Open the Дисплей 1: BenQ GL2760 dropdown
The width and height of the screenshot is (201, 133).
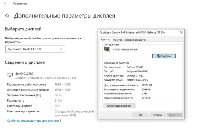pyautogui.click(x=35, y=49)
